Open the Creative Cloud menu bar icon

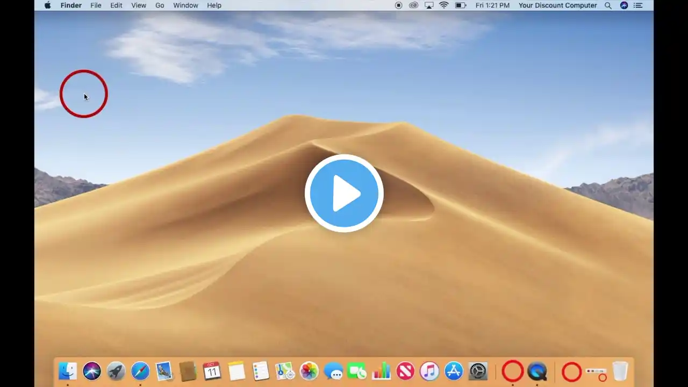tap(413, 5)
